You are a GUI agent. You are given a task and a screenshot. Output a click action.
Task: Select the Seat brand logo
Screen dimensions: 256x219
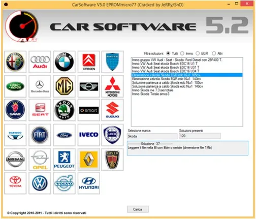coord(40,110)
